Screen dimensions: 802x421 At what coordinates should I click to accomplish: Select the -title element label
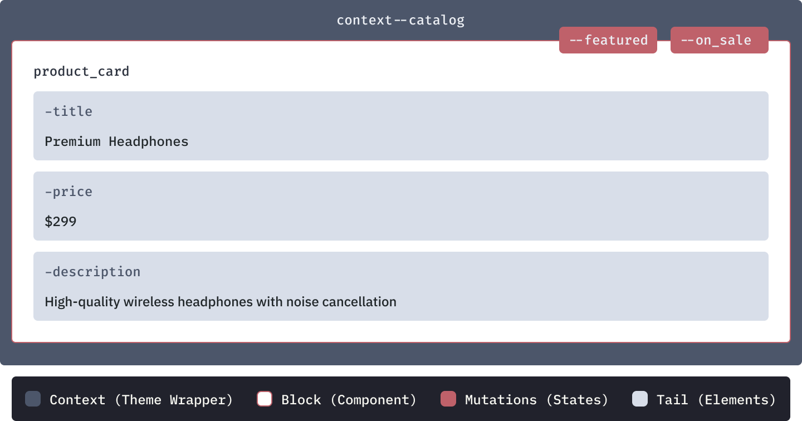[x=69, y=111]
